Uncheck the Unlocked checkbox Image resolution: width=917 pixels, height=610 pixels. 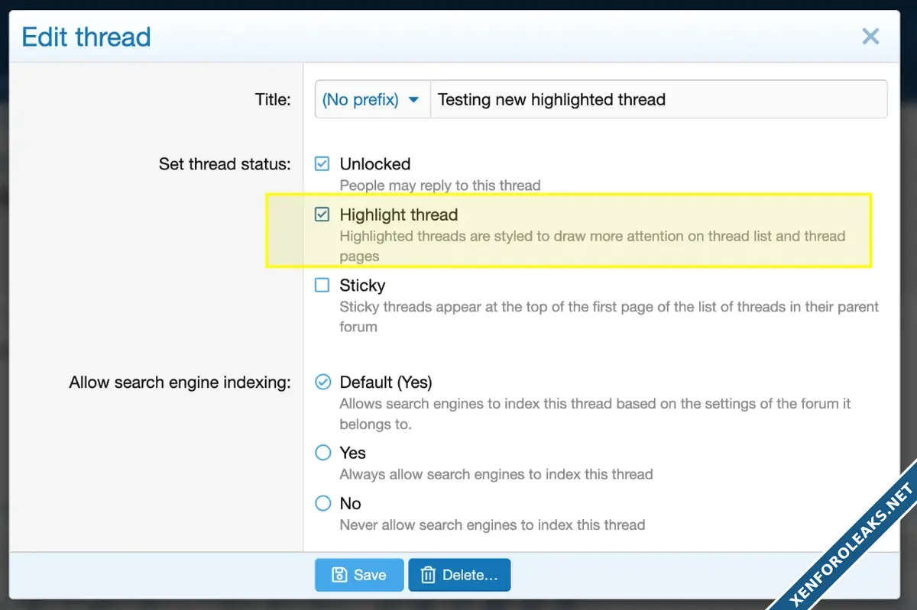pyautogui.click(x=322, y=164)
